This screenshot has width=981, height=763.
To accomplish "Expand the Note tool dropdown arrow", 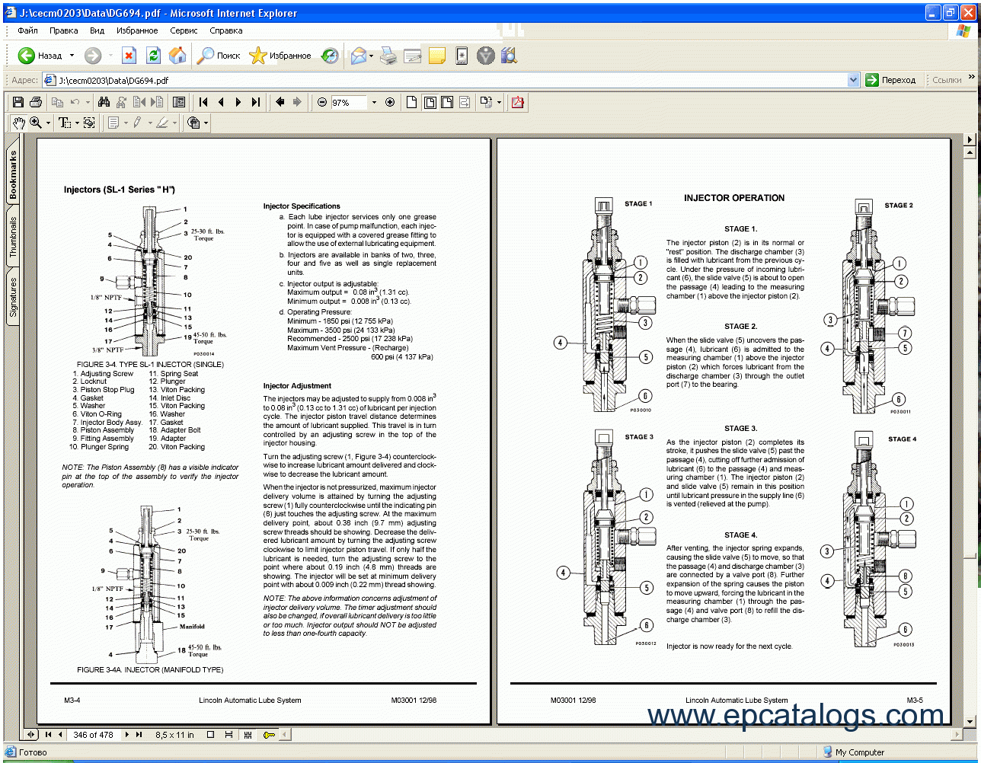I will (125, 123).
